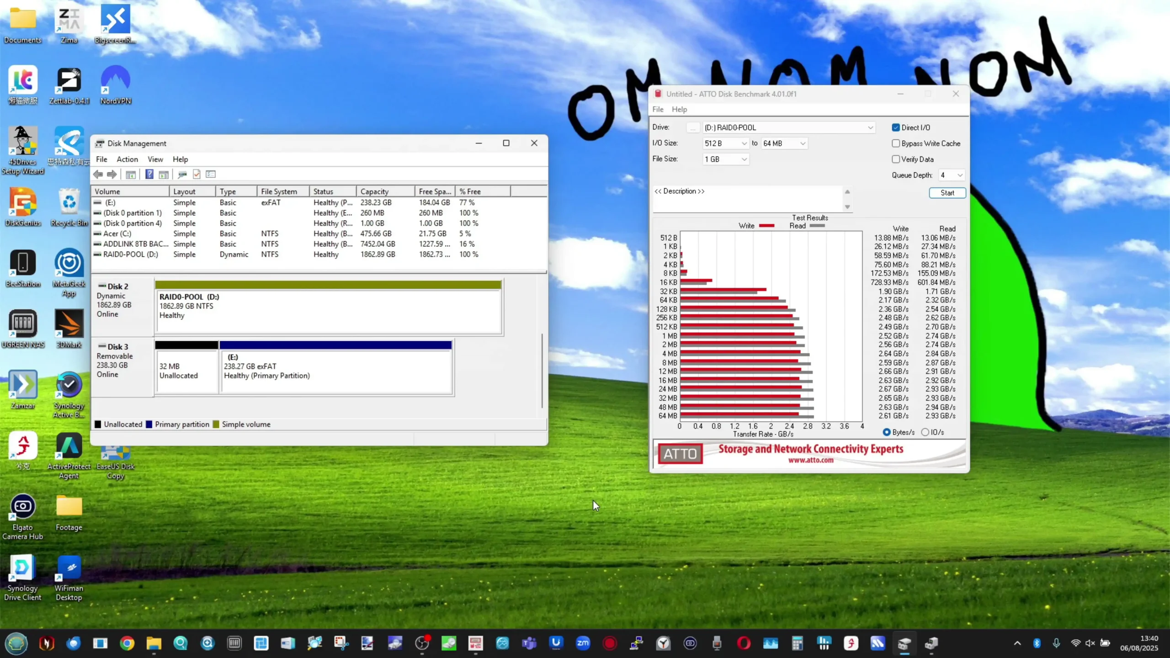1170x658 pixels.
Task: Enable the Verify Data checkbox
Action: (x=895, y=159)
